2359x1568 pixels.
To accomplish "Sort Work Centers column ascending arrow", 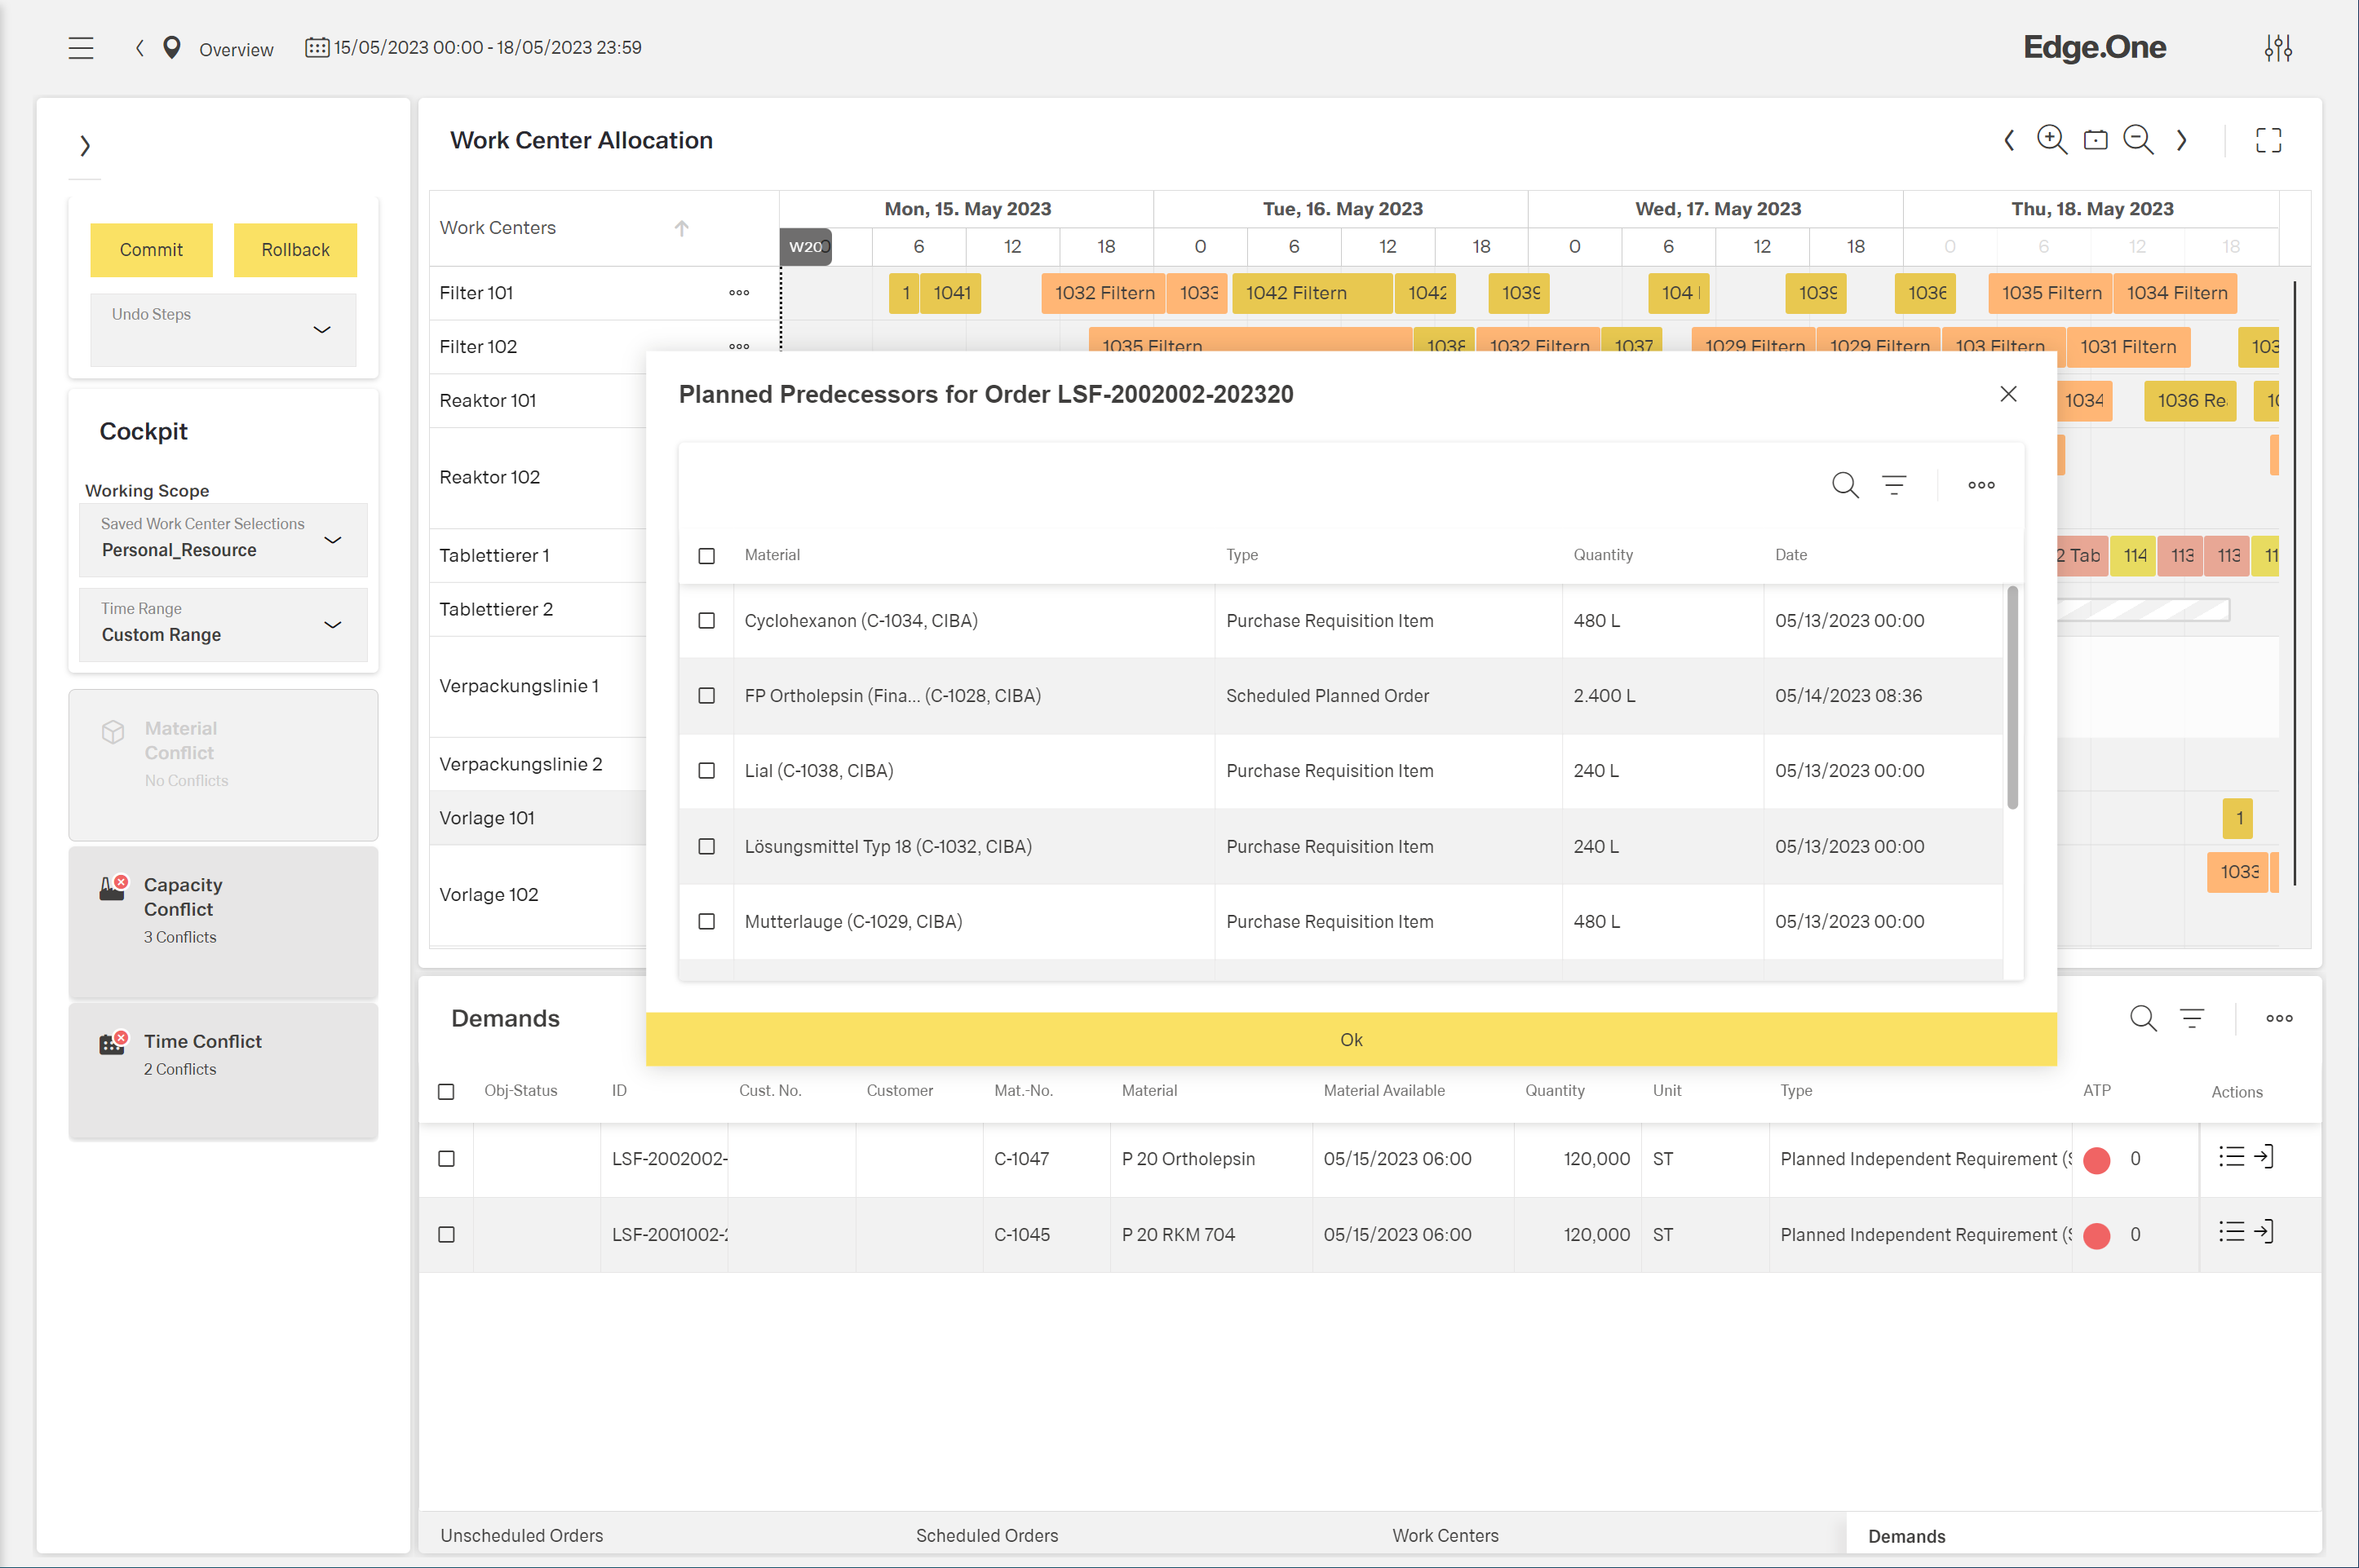I will click(681, 228).
